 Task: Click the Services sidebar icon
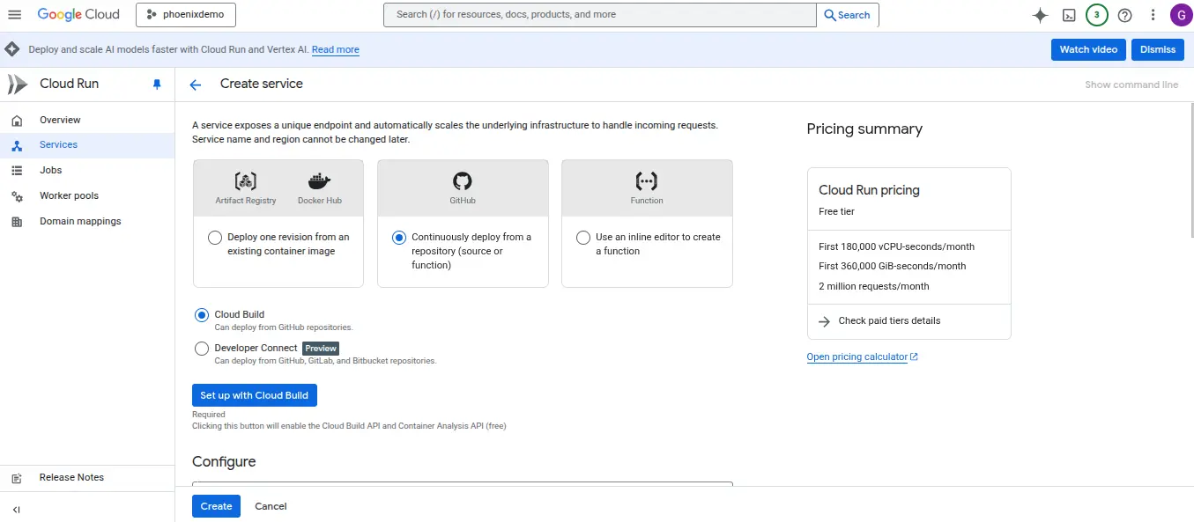coord(17,145)
